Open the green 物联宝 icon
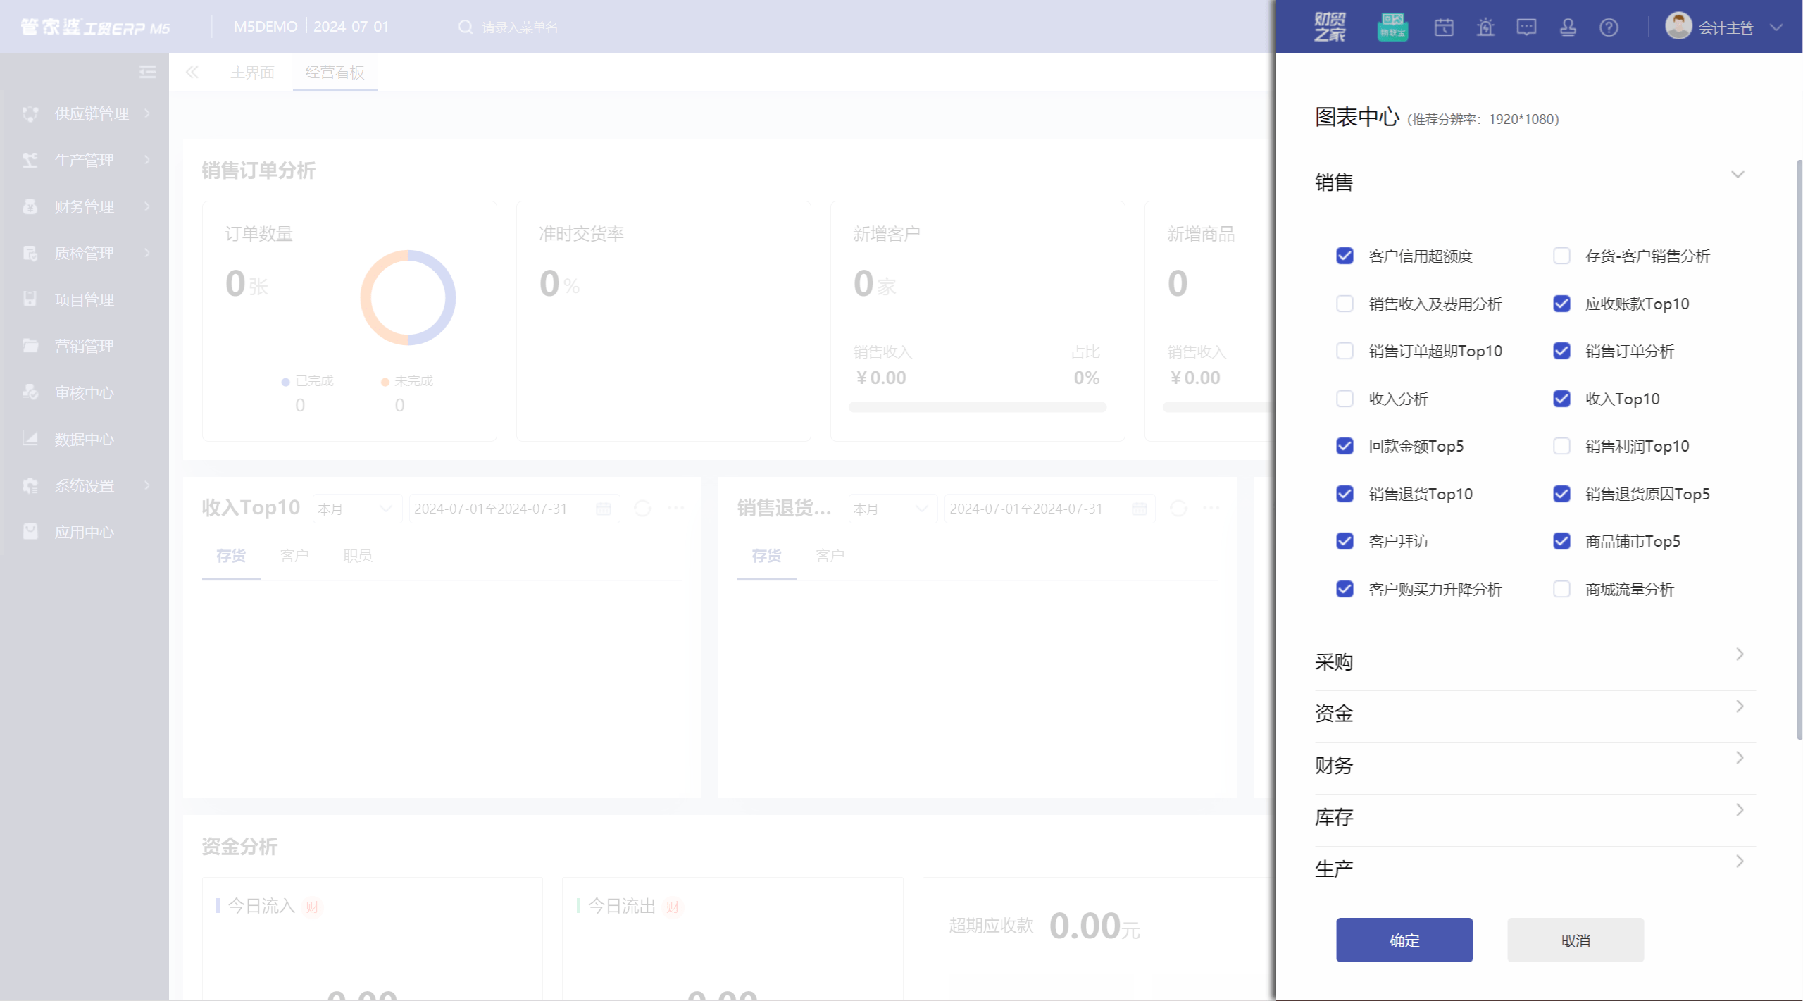 click(1392, 27)
